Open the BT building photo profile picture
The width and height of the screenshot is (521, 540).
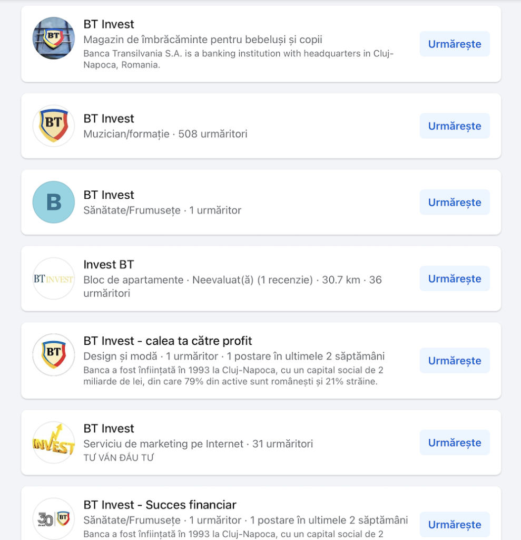click(54, 38)
